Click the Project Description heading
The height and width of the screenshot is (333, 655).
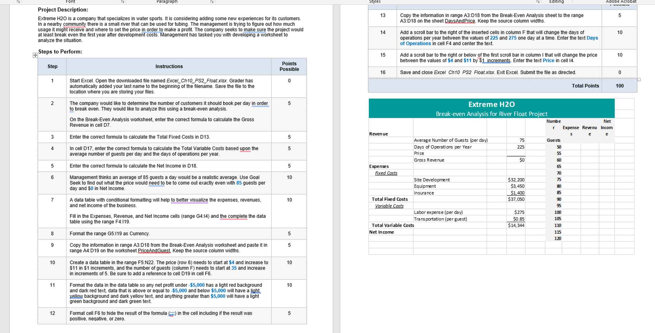click(63, 10)
